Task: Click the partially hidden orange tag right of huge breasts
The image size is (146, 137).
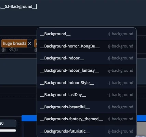Action: 36,43
